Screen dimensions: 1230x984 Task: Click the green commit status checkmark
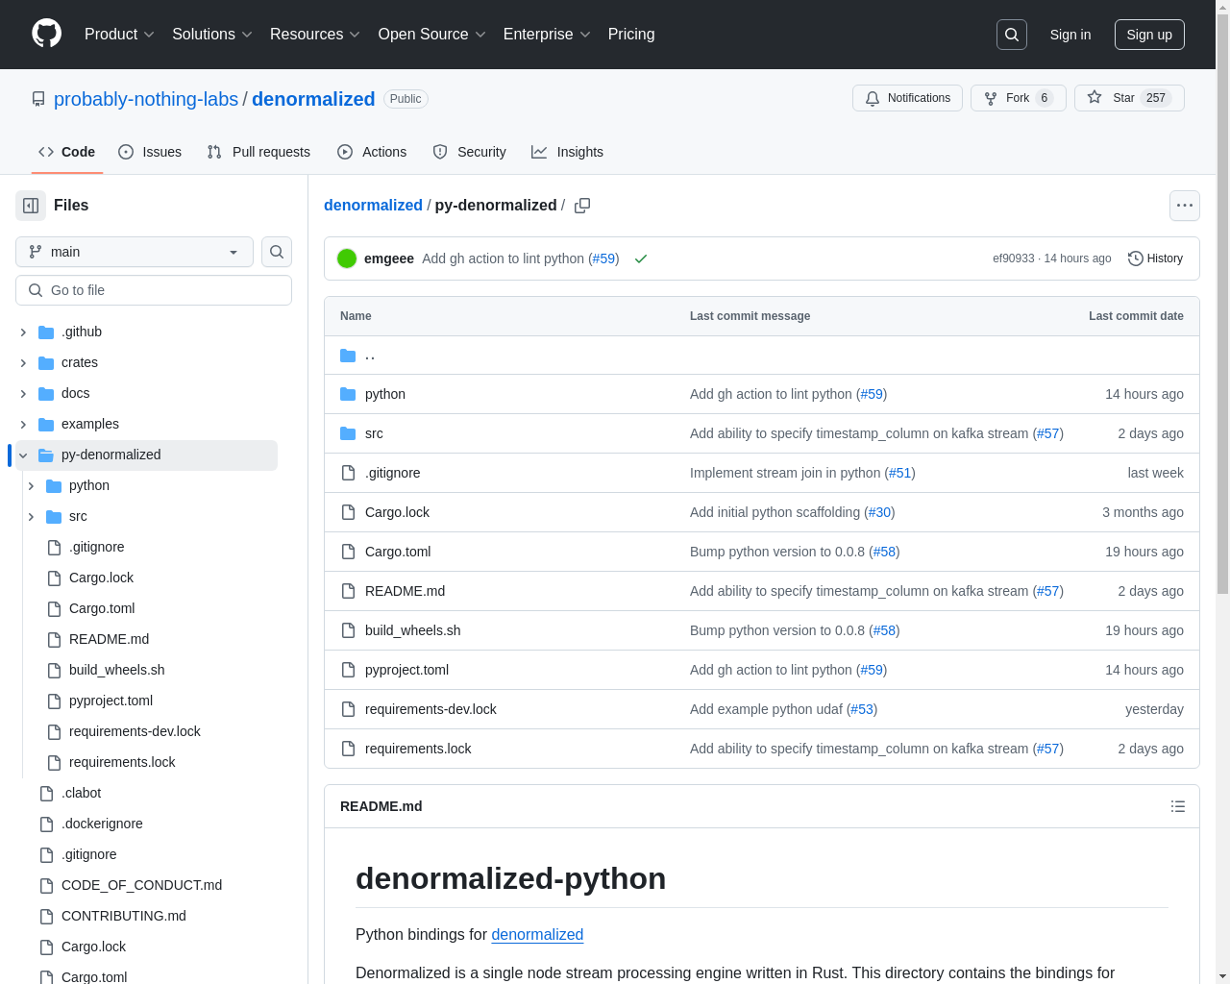(x=641, y=258)
